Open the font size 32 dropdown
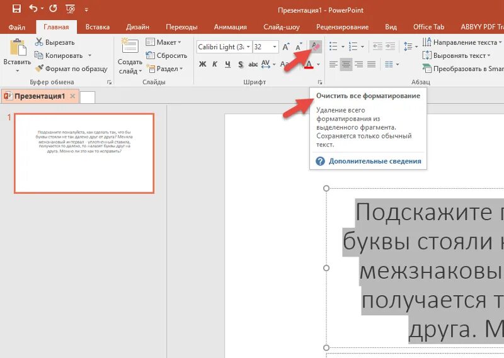Viewport: 504px width, 358px height. point(275,47)
